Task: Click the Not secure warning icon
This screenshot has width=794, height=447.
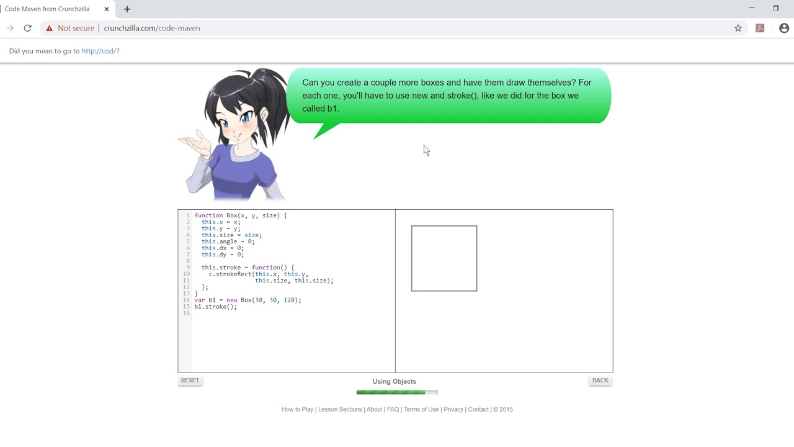Action: [49, 28]
